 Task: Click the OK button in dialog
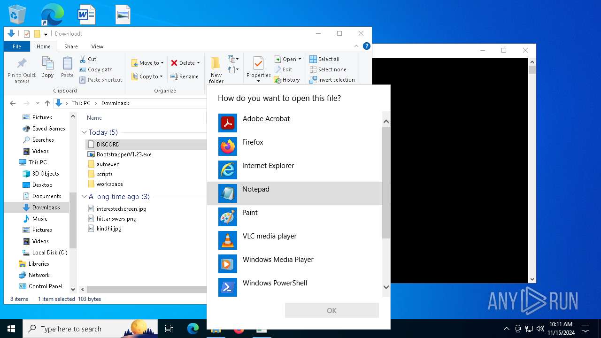[x=331, y=310]
